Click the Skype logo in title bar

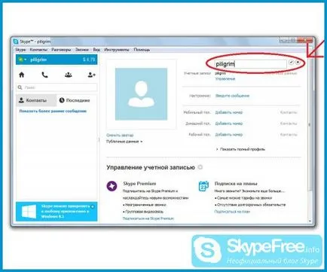click(x=16, y=41)
